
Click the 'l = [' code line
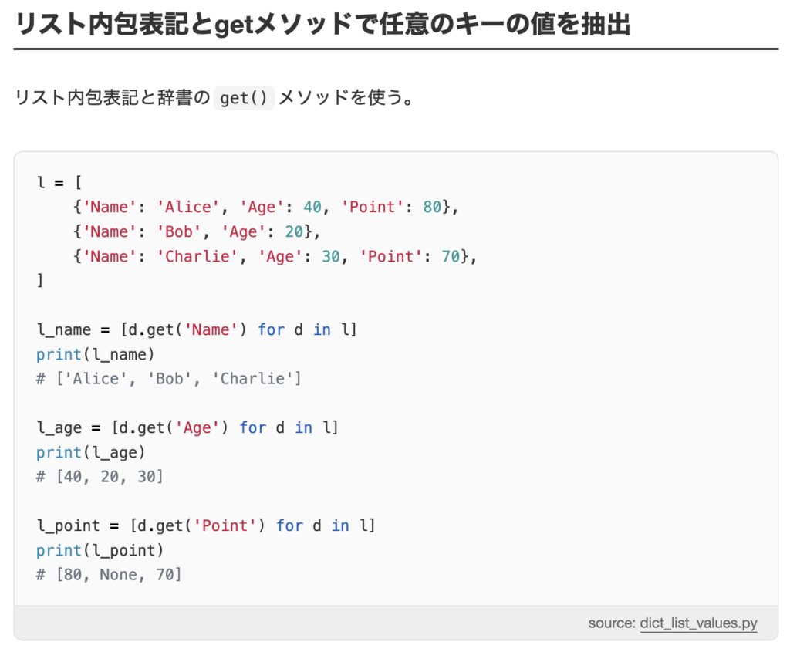(59, 183)
